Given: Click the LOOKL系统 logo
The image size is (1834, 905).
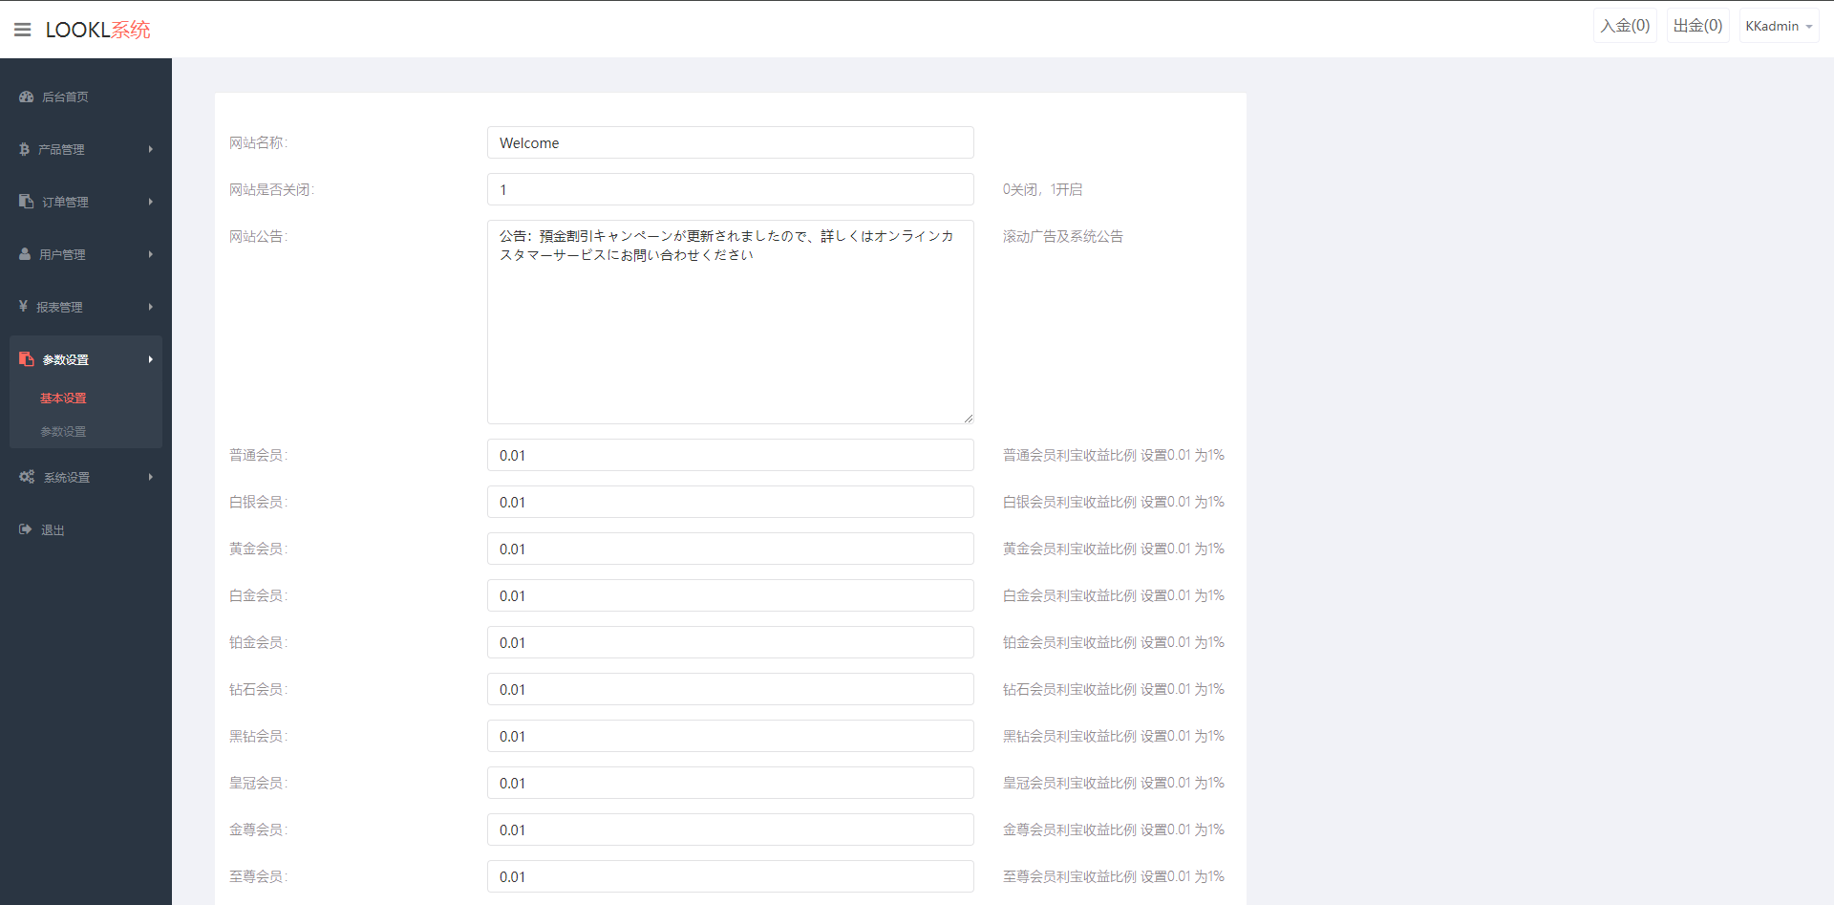Looking at the screenshot, I should (x=97, y=30).
